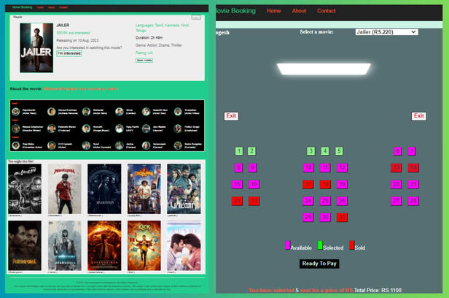Select available seat 16
The image size is (449, 298).
click(254, 184)
